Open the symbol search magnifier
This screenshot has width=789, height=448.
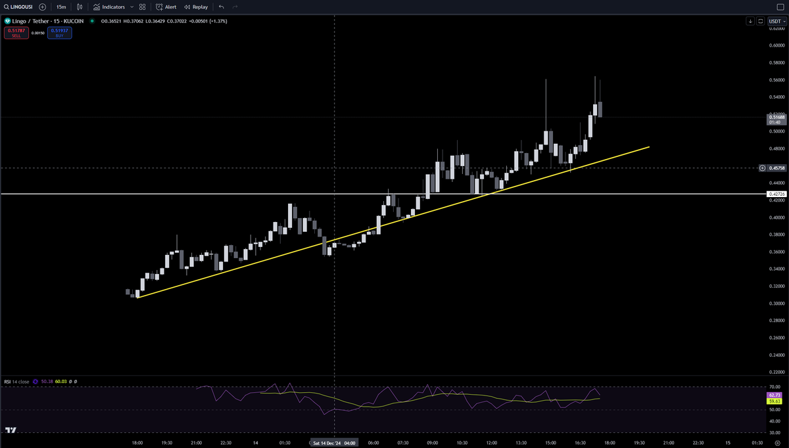pos(7,7)
